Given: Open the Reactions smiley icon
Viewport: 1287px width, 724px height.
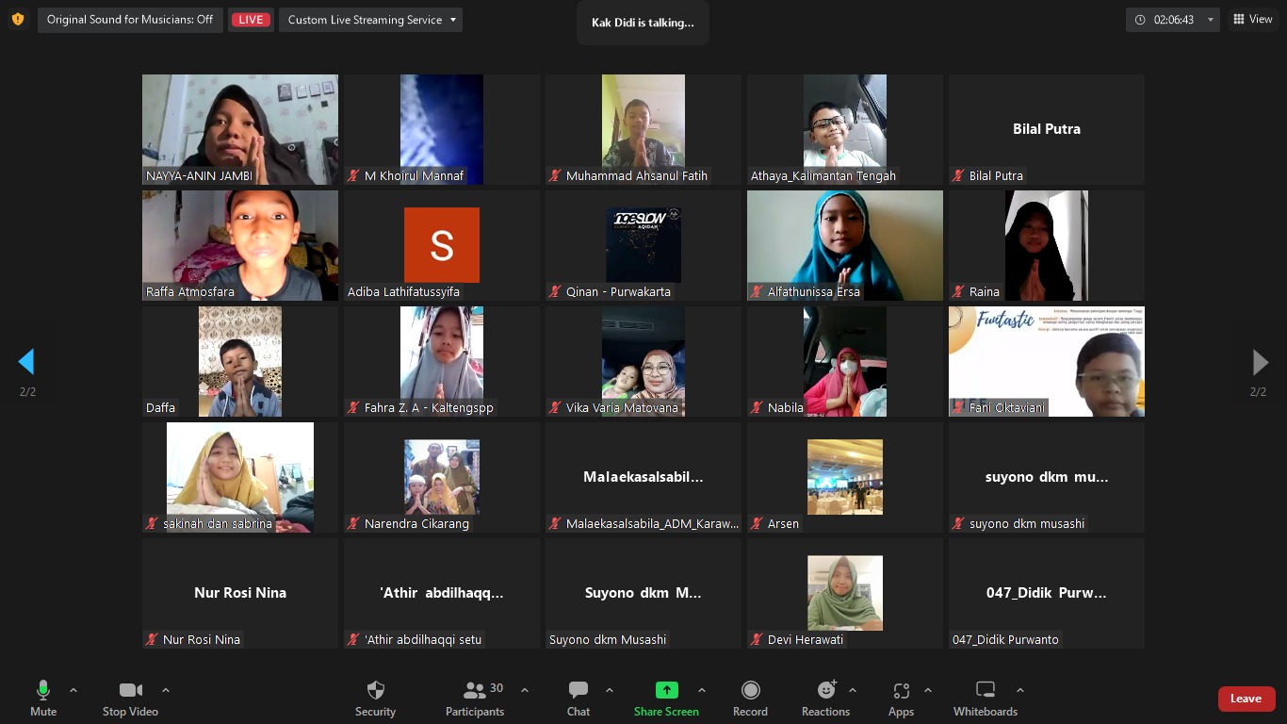Looking at the screenshot, I should 826,690.
